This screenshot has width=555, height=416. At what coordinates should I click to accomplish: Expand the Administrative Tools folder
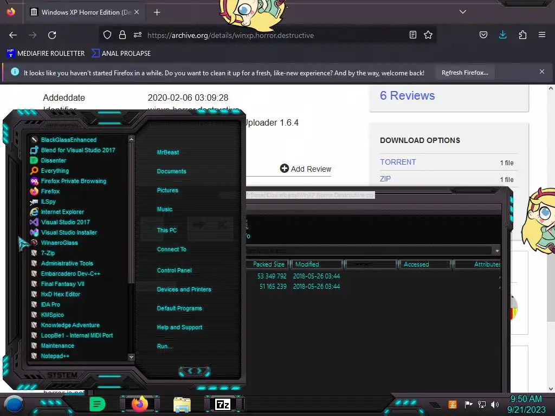pos(62,263)
